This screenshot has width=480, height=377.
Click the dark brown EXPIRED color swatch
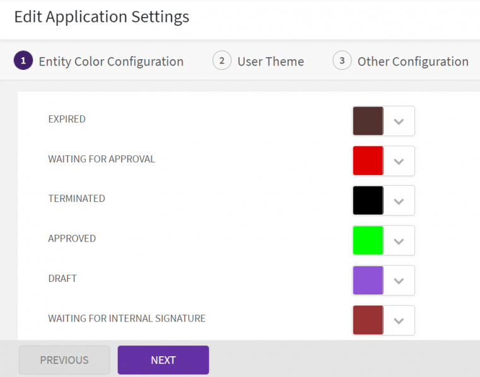[x=368, y=121]
